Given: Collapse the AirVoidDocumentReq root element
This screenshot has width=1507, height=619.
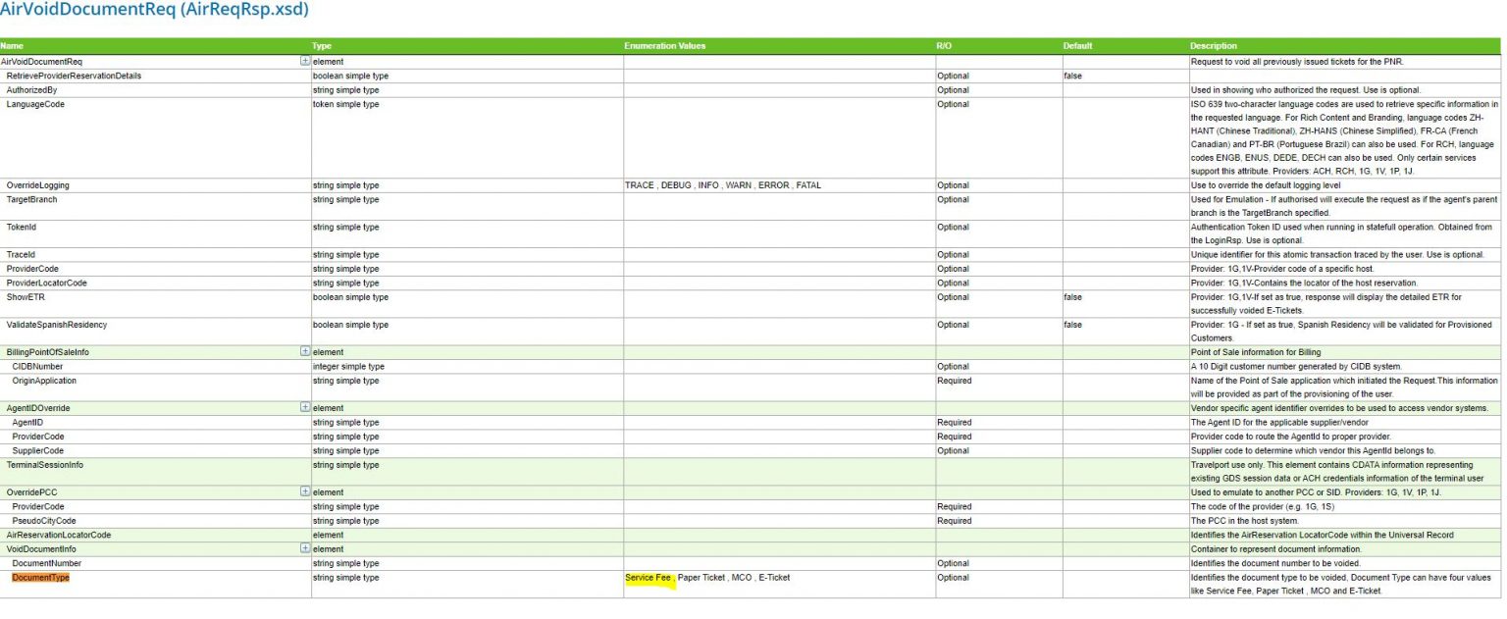Looking at the screenshot, I should pos(304,61).
